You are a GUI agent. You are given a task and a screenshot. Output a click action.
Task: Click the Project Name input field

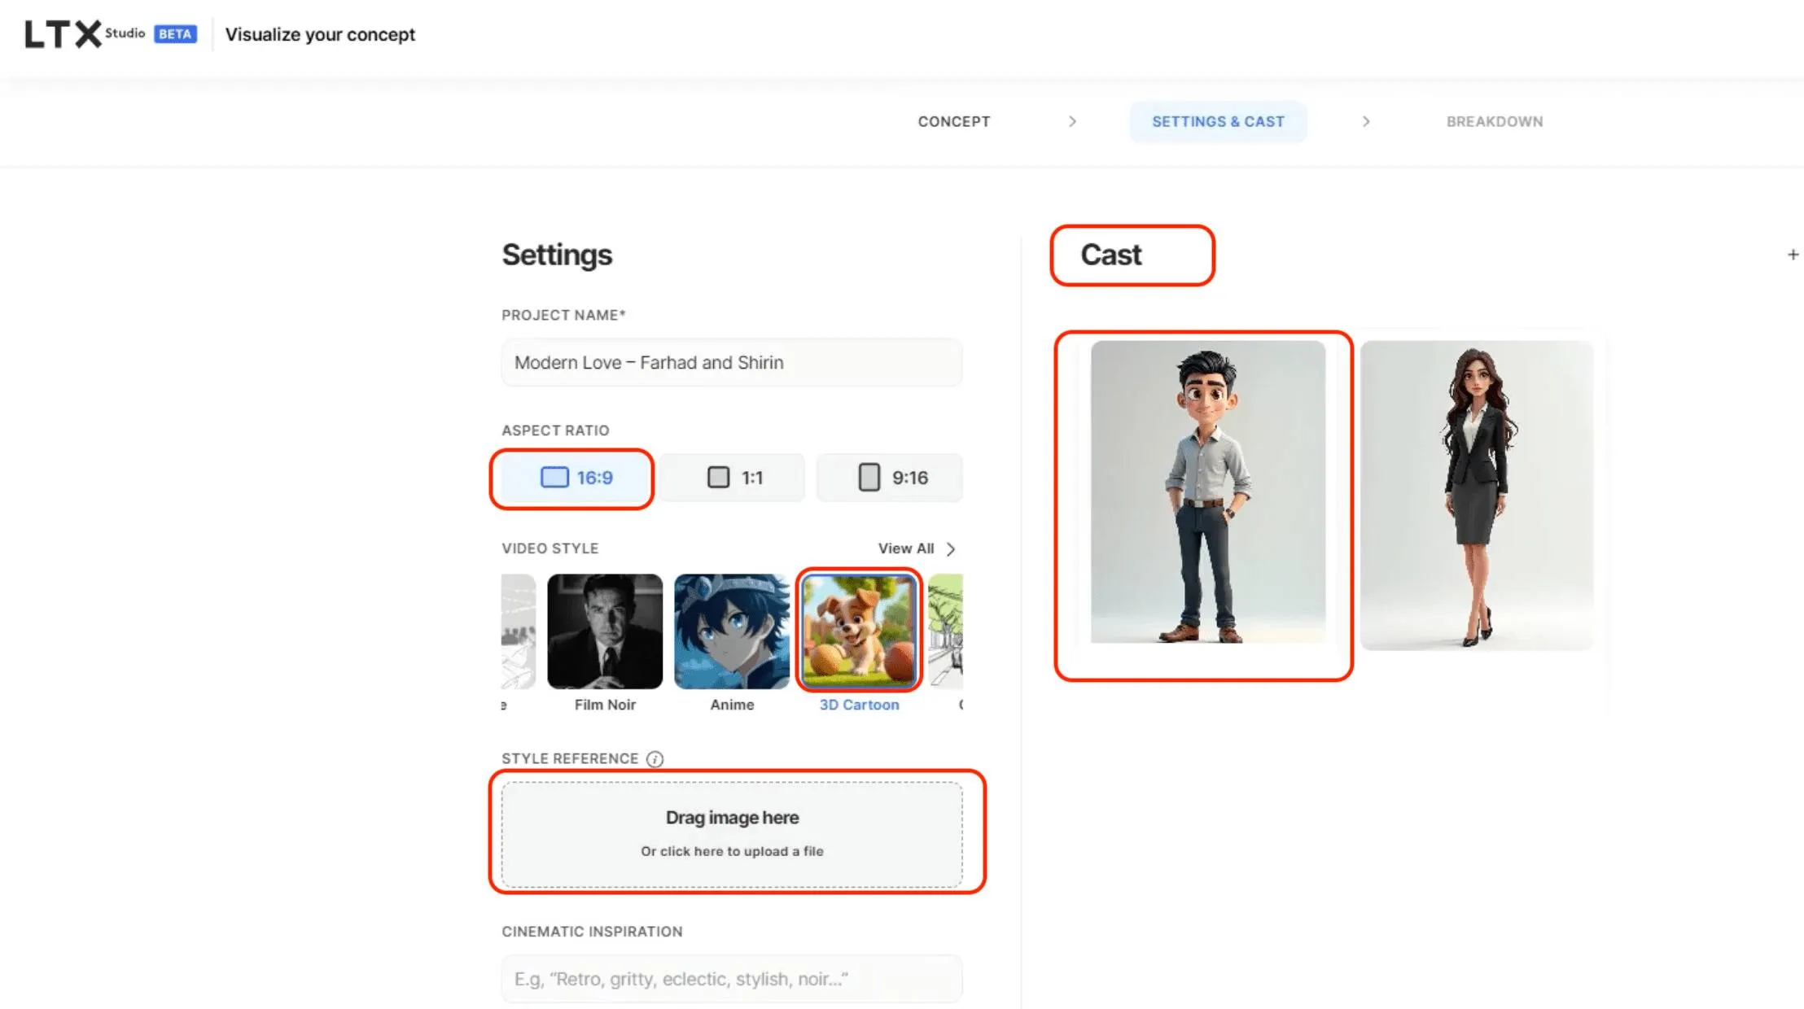[x=731, y=362]
